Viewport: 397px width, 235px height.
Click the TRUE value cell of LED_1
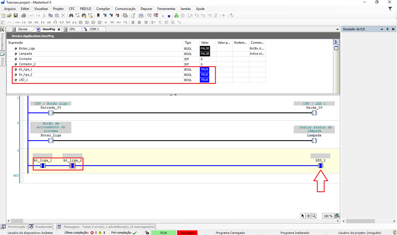point(204,80)
